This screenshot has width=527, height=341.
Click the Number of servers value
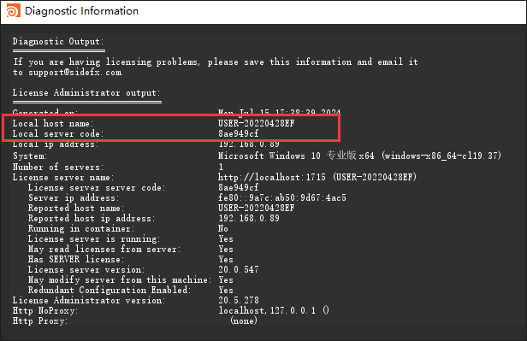coord(221,167)
